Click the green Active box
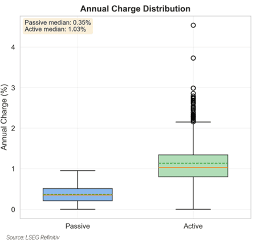The width and height of the screenshot is (260, 246). (193, 166)
